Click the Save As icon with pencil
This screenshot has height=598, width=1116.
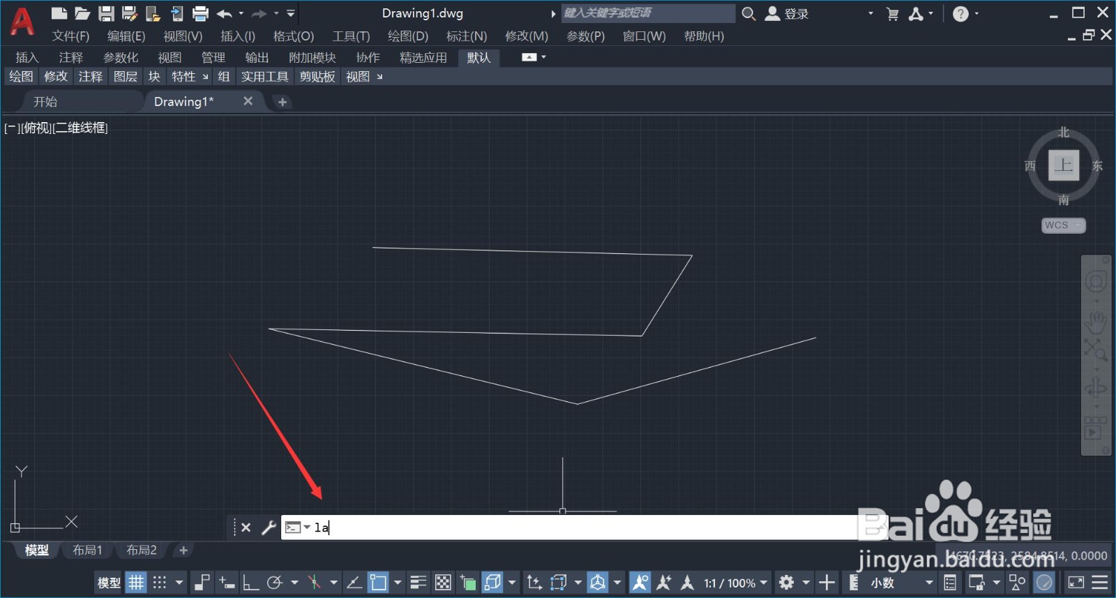[x=130, y=13]
